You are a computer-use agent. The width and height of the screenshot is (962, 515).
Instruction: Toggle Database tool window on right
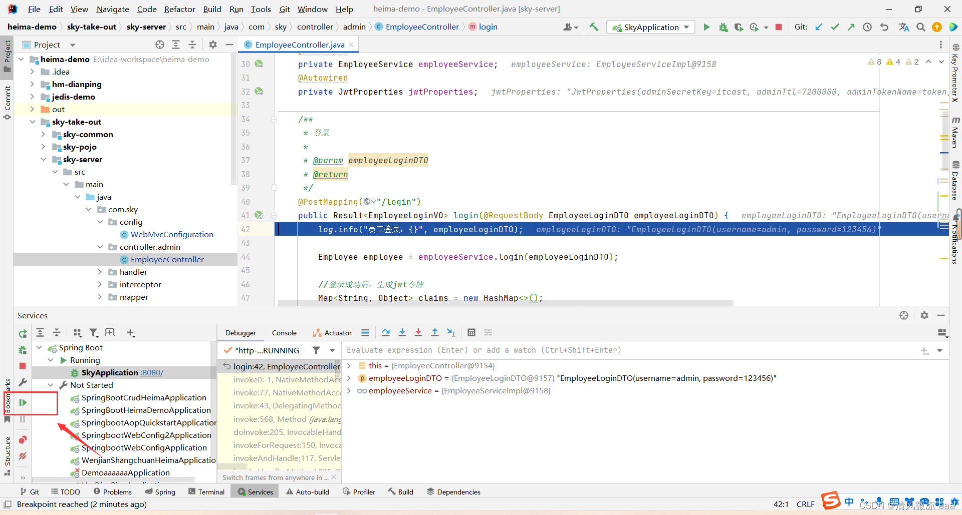[x=955, y=180]
